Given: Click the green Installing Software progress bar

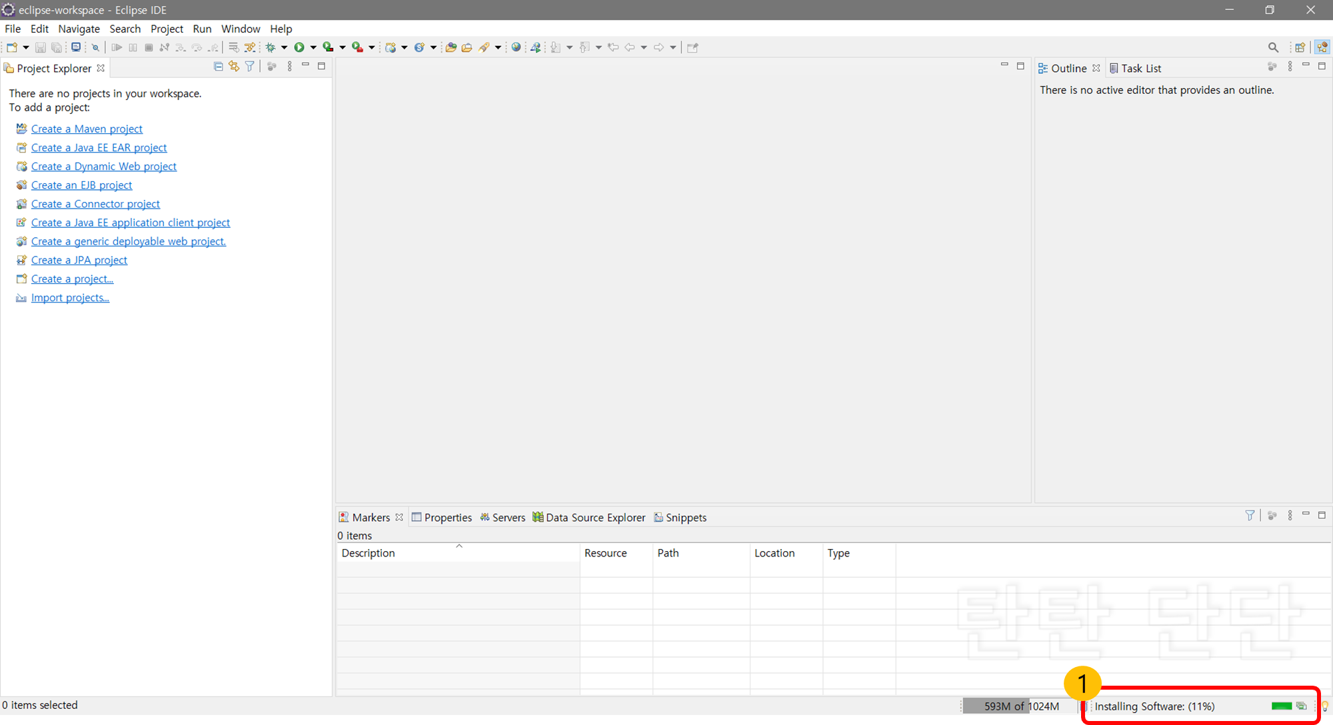Looking at the screenshot, I should 1281,706.
